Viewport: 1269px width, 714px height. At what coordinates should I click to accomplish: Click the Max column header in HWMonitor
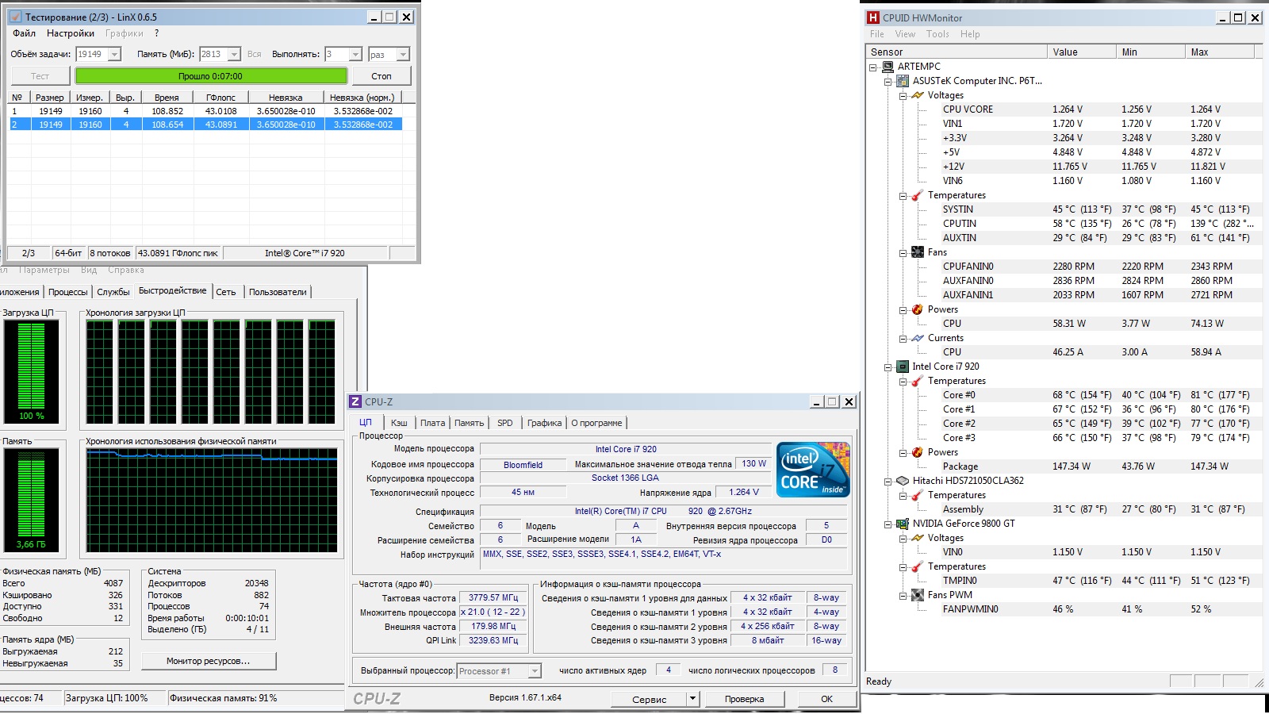tap(1220, 52)
